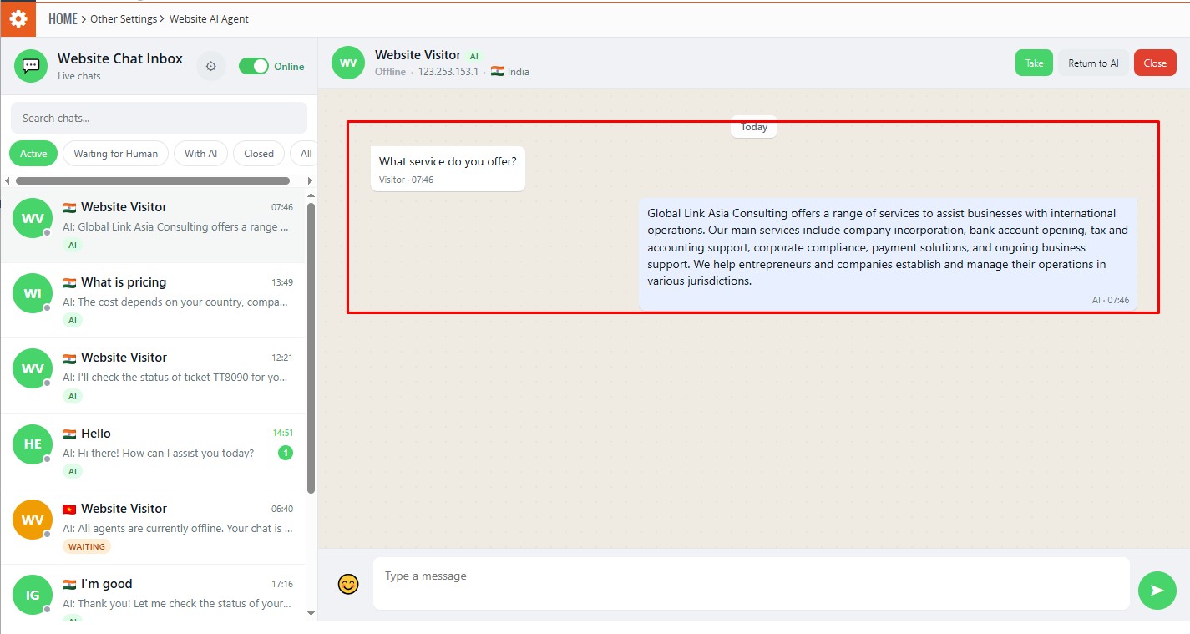Click the HOME breadcrumb link
The height and width of the screenshot is (634, 1190).
pyautogui.click(x=63, y=18)
